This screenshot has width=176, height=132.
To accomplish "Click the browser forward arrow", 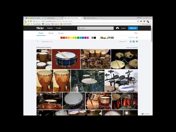I will point(28,21).
